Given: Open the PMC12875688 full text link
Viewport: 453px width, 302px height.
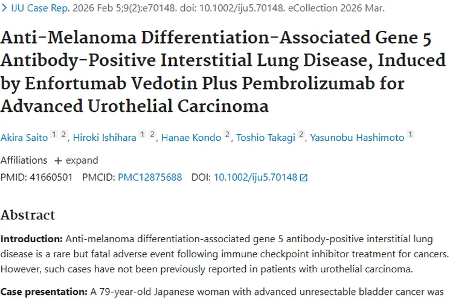Looking at the screenshot, I should (x=150, y=178).
